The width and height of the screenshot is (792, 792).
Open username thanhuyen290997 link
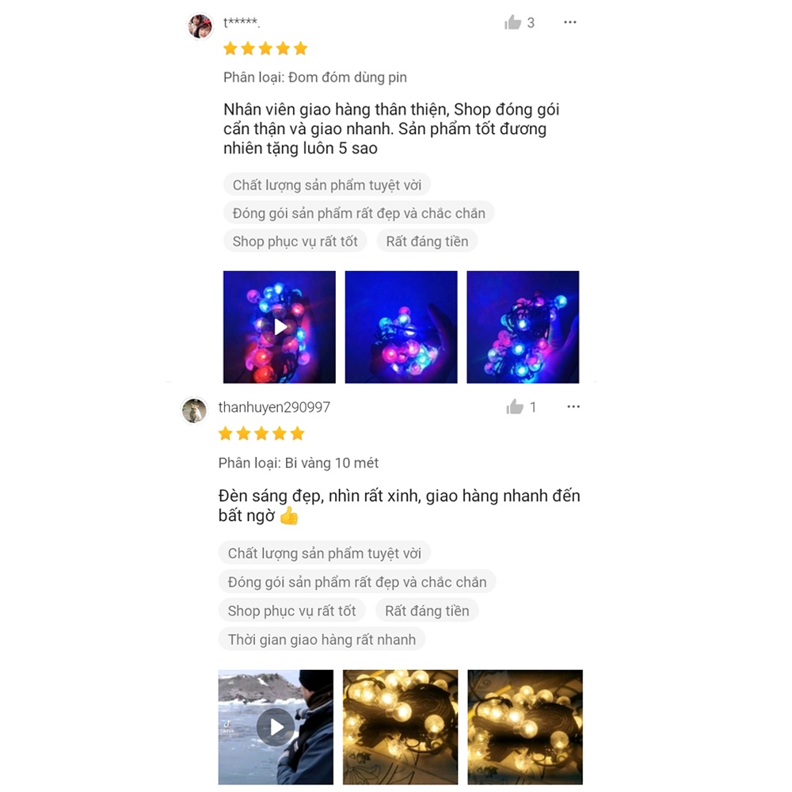pyautogui.click(x=274, y=407)
